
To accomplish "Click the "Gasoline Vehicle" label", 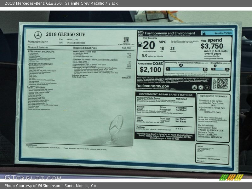I will pos(223,33).
